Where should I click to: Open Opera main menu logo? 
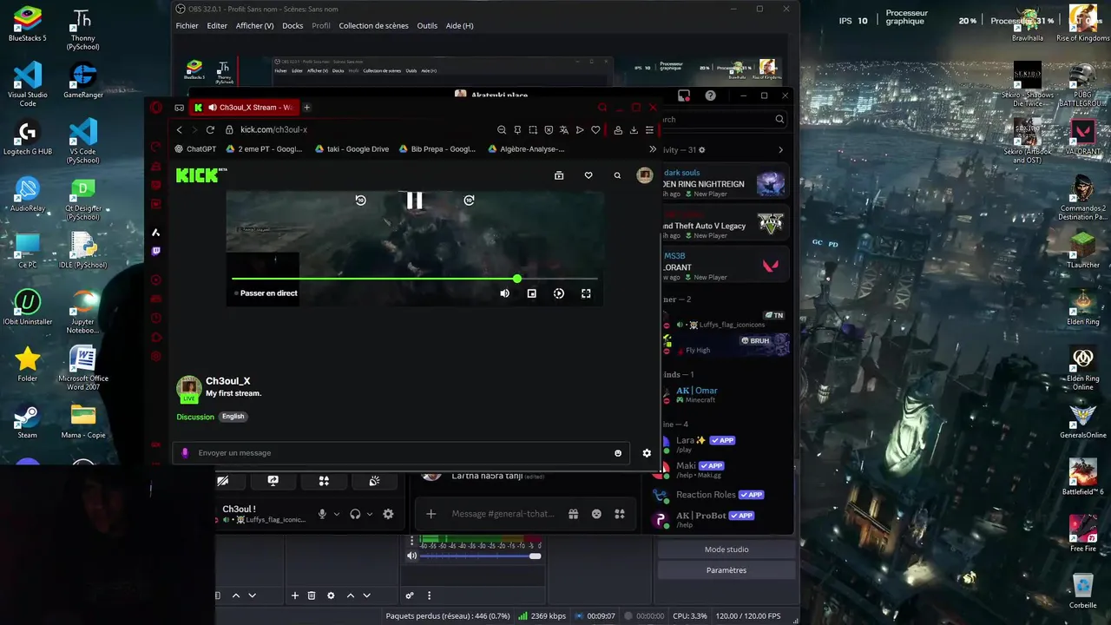click(x=156, y=108)
